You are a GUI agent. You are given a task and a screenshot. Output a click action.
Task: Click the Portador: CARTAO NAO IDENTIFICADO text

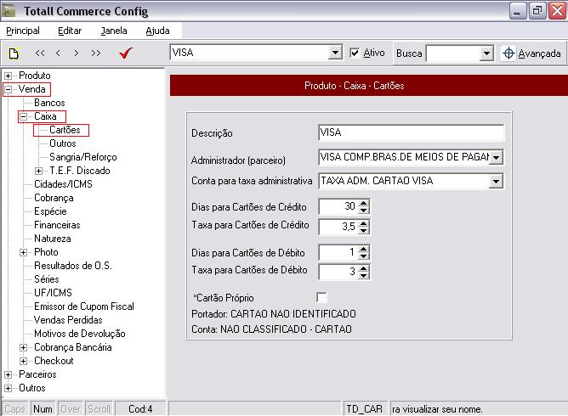point(274,313)
